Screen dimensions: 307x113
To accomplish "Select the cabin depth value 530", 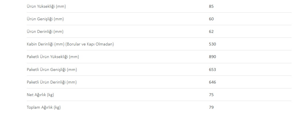I will [213, 44].
